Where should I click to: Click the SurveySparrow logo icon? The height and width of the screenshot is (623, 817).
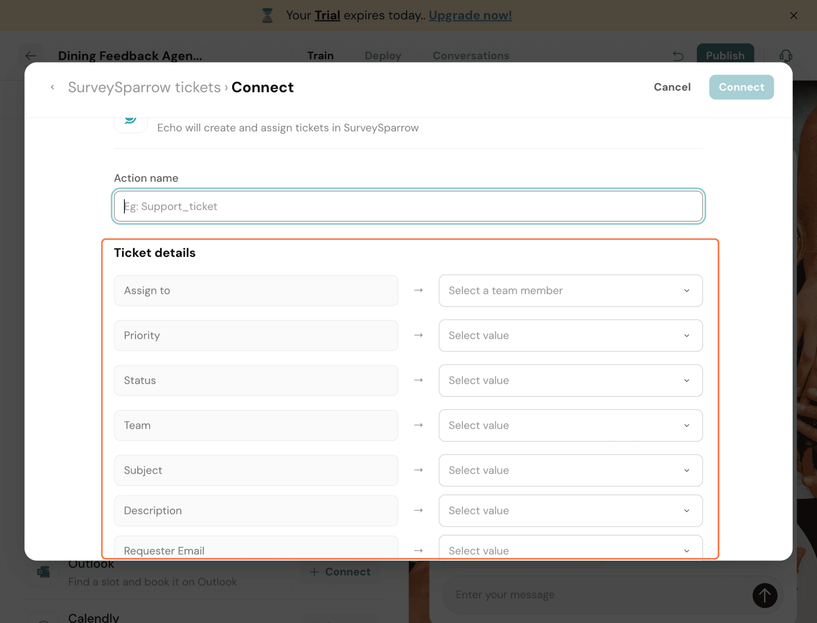(x=131, y=120)
